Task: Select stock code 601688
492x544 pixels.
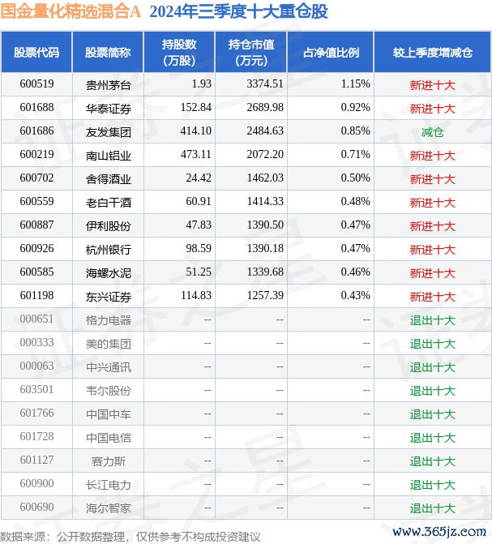Action: pyautogui.click(x=36, y=108)
